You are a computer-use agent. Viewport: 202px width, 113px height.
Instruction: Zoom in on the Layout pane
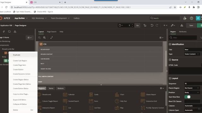point(44,38)
